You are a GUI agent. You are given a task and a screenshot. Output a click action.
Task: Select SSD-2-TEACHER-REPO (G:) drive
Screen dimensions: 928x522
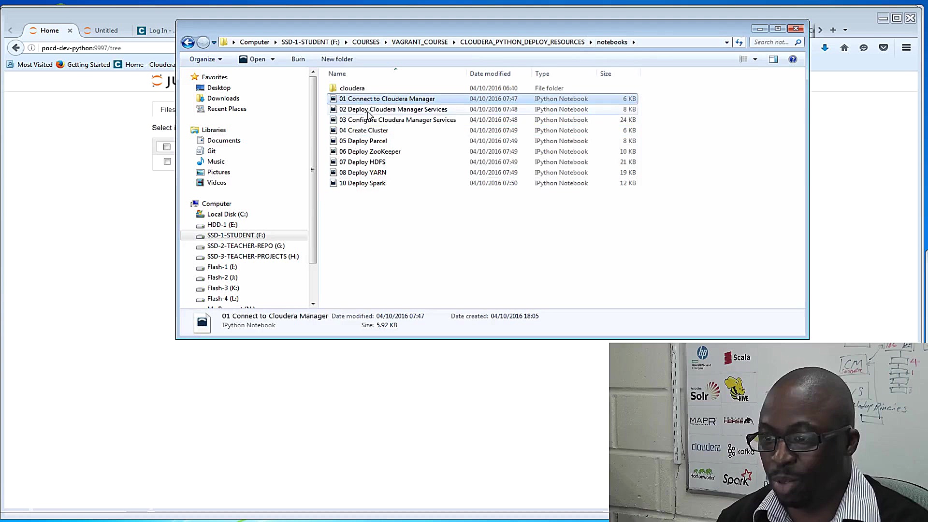(246, 246)
